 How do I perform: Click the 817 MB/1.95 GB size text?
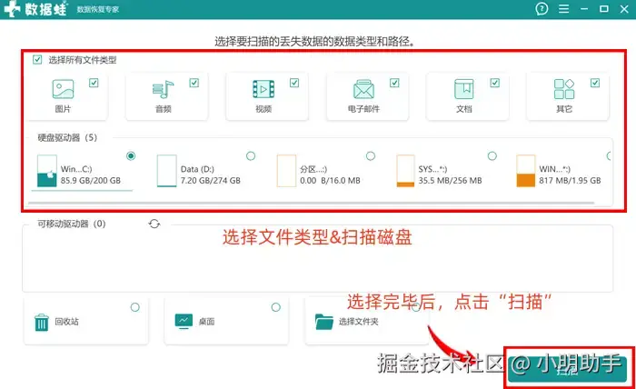pos(570,181)
